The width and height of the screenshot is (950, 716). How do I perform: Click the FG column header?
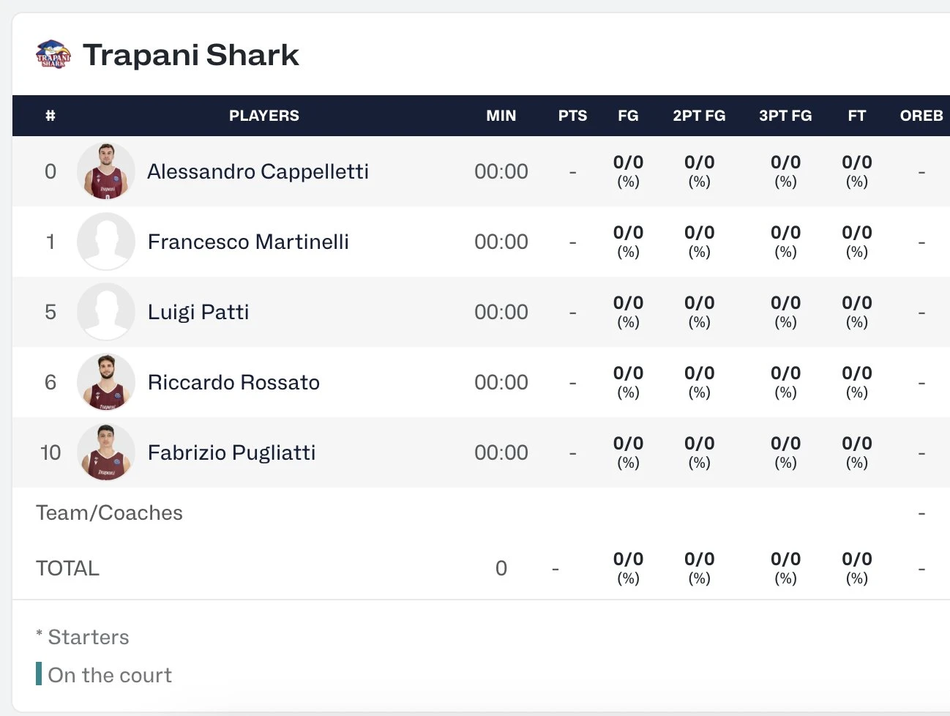[628, 116]
